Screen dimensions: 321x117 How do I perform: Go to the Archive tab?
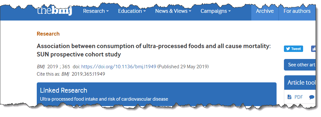coord(265,11)
